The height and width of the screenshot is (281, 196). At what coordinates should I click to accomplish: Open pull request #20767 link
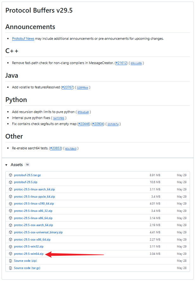67,87
